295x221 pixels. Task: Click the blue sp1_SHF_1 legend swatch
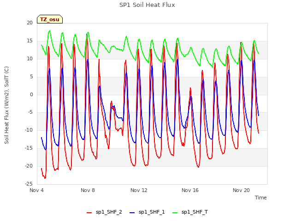(132, 213)
